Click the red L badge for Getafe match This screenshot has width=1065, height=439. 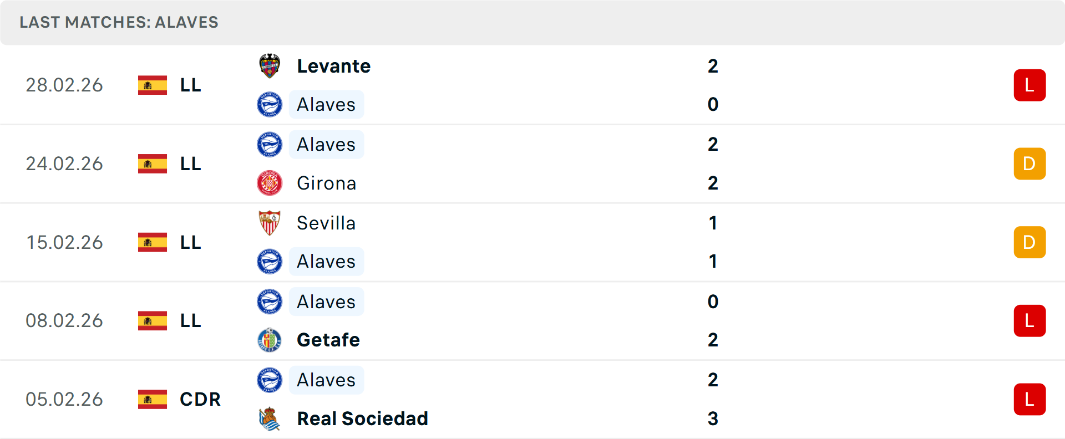(1029, 321)
